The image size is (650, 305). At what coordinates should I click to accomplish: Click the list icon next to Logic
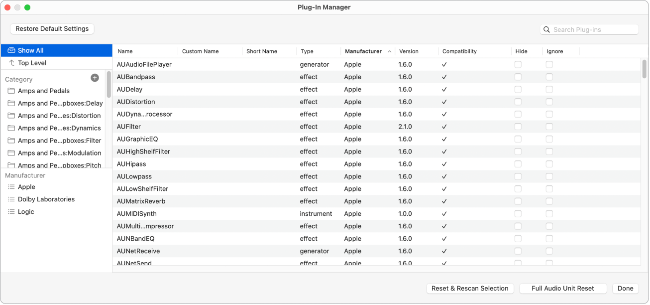click(11, 211)
